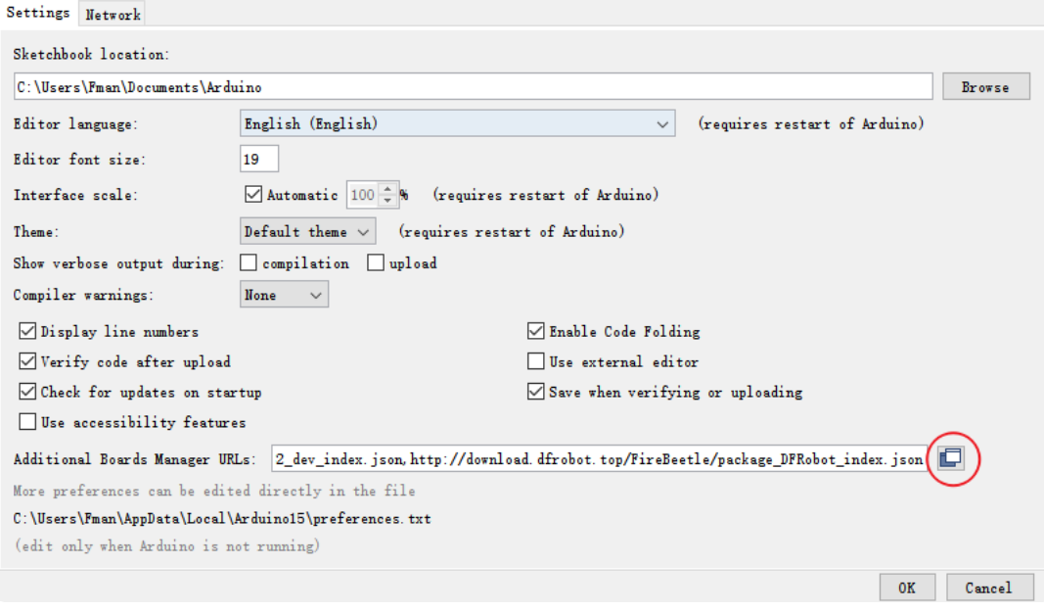1044x612 pixels.
Task: Confirm preferences with OK button
Action: (907, 588)
